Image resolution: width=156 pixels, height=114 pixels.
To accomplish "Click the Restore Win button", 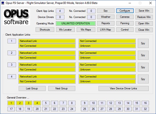I will click(x=144, y=17).
